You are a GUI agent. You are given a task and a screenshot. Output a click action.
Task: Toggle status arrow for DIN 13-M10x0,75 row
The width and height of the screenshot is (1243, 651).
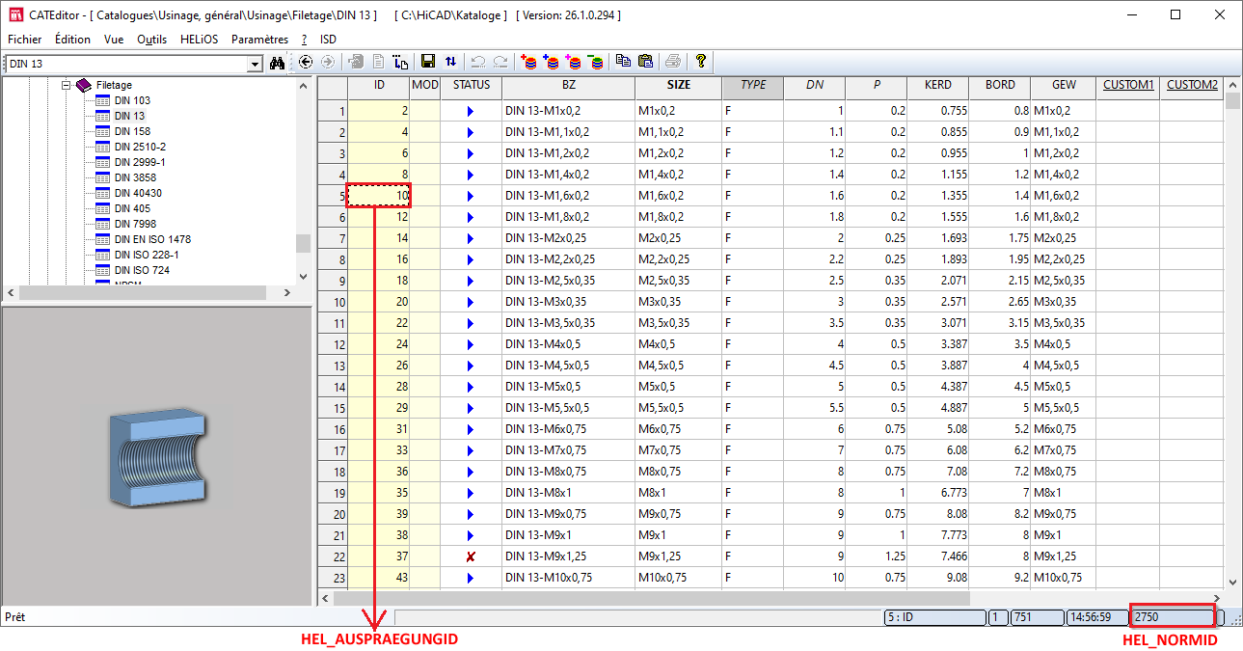471,578
